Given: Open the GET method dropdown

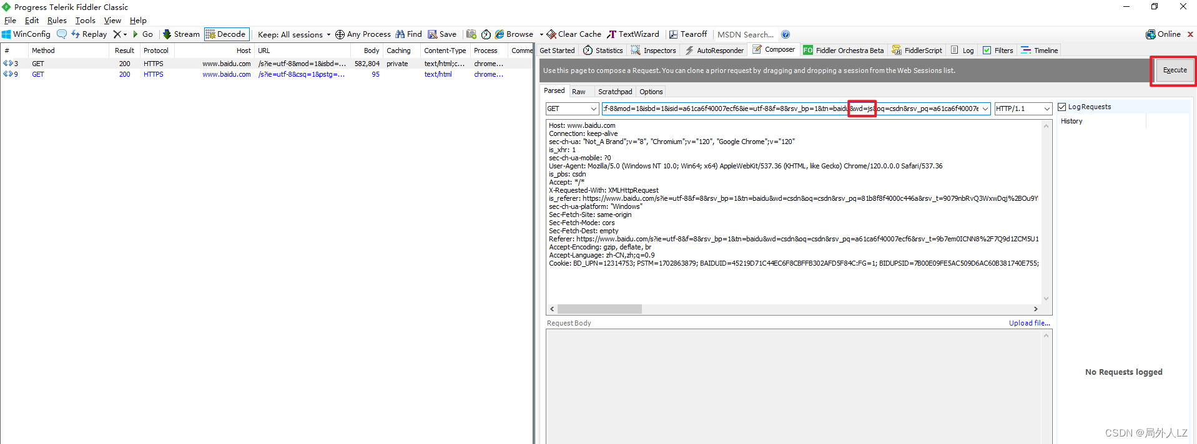Looking at the screenshot, I should point(573,109).
